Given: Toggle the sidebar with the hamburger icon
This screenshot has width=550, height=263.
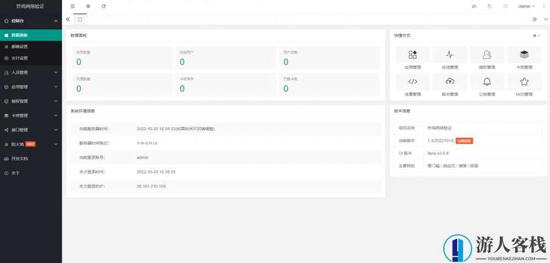Looking at the screenshot, I should [72, 6].
